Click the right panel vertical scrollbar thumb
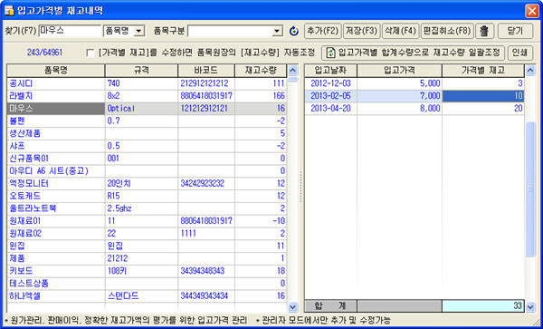 pos(530,189)
